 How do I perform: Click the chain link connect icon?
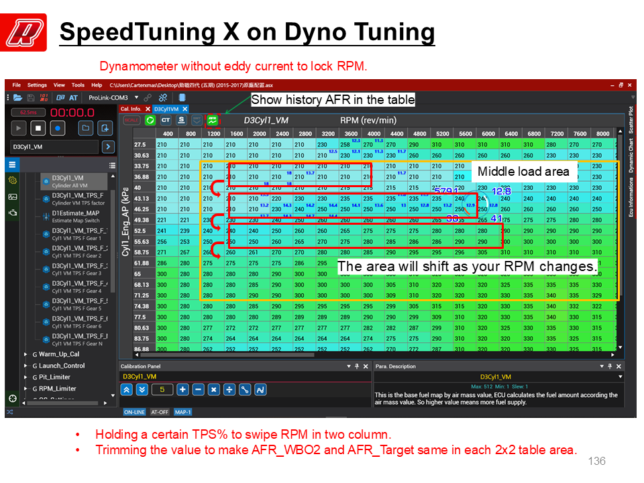point(148,98)
